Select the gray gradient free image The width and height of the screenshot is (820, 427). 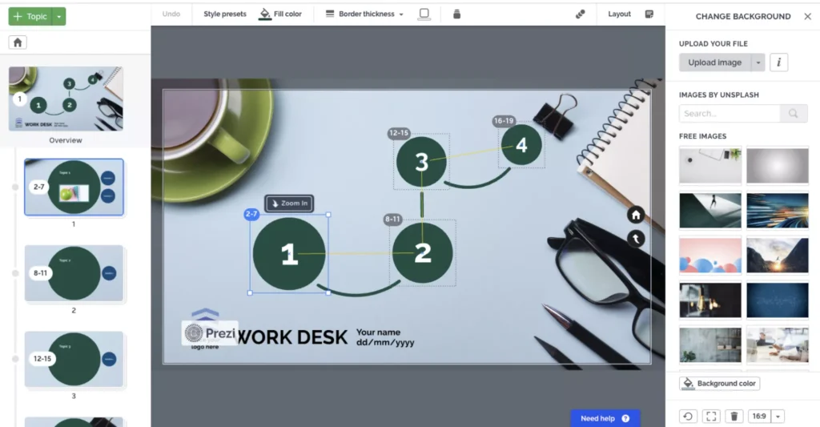coord(777,165)
